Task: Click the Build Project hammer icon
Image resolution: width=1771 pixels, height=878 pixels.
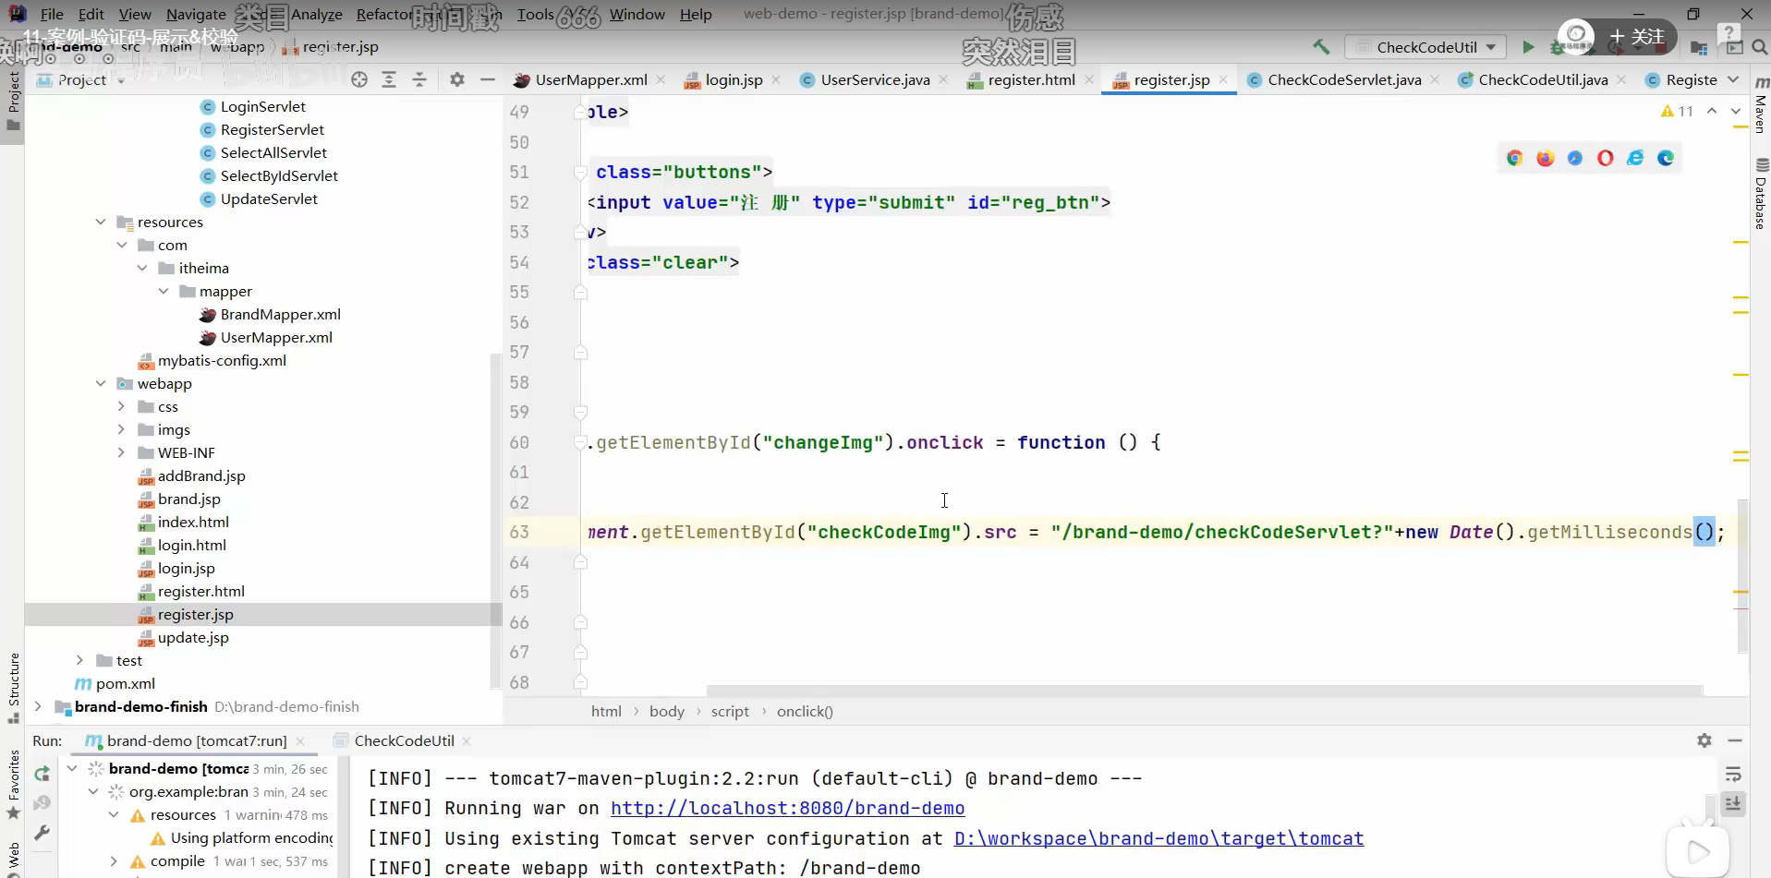Action: [1321, 47]
